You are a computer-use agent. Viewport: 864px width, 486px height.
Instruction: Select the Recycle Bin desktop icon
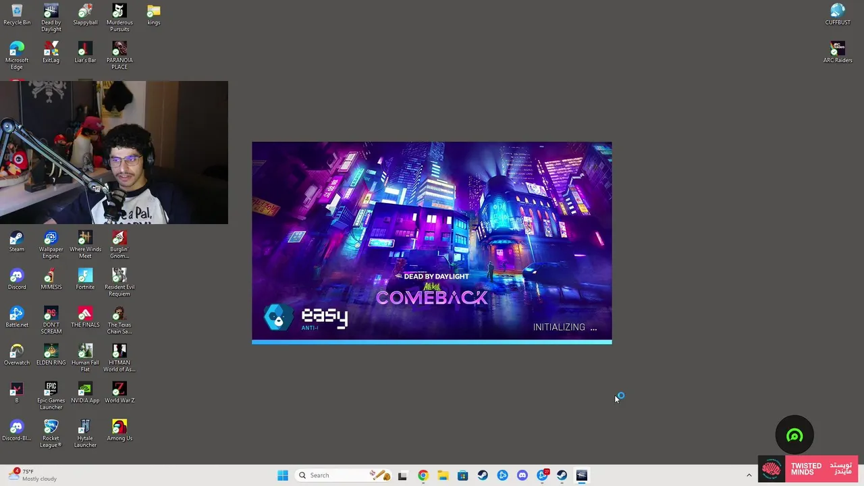click(17, 15)
